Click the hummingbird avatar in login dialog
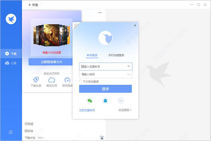This screenshot has width=211, height=141. (x=105, y=38)
